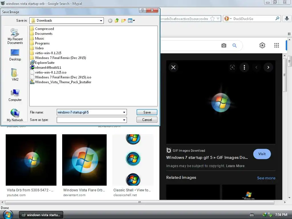Click the Cancel button in dialog
This screenshot has width=292, height=219.
pos(147,120)
